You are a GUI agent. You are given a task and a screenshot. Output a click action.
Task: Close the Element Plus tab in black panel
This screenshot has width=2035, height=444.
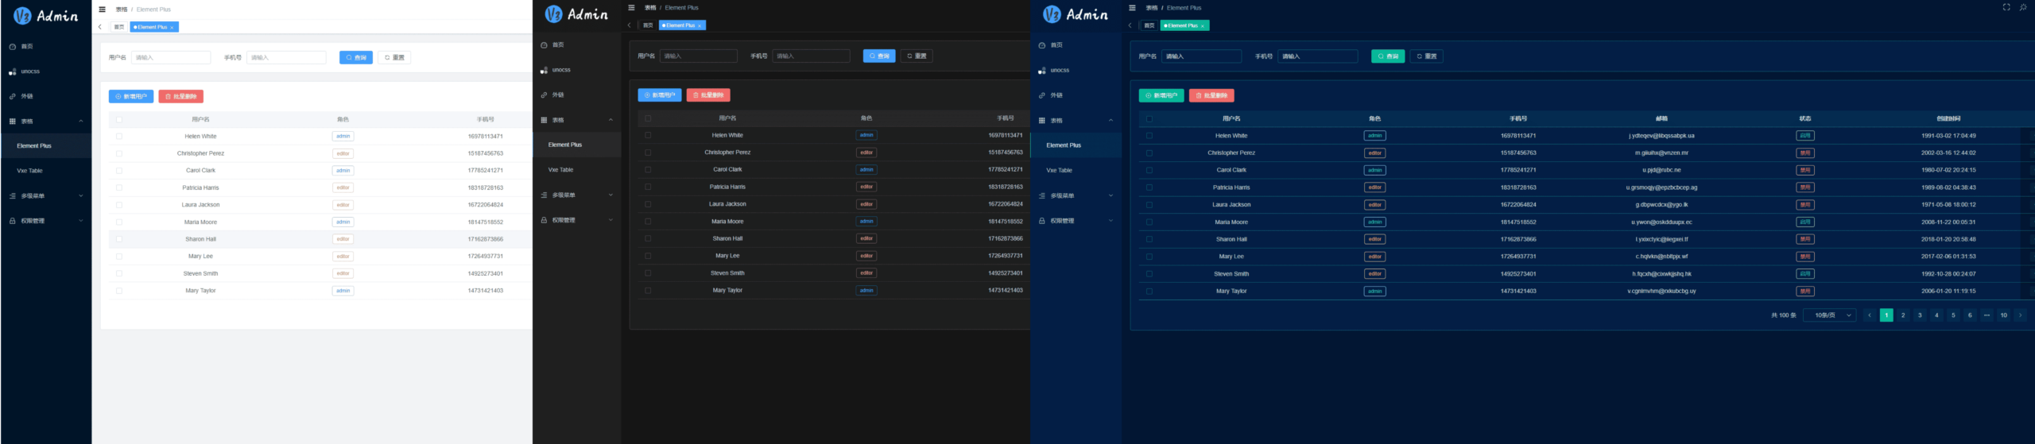click(x=700, y=25)
